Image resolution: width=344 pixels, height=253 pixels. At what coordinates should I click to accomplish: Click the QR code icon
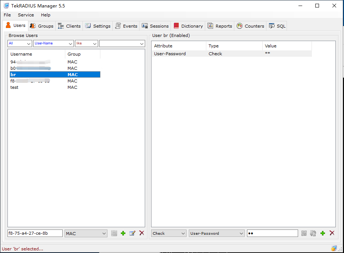pos(304,233)
